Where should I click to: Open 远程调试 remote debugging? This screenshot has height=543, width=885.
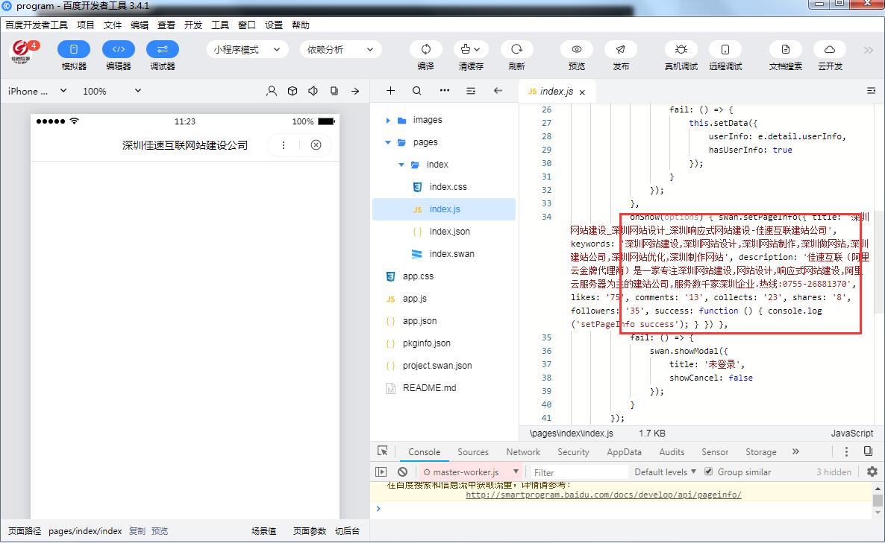coord(725,50)
